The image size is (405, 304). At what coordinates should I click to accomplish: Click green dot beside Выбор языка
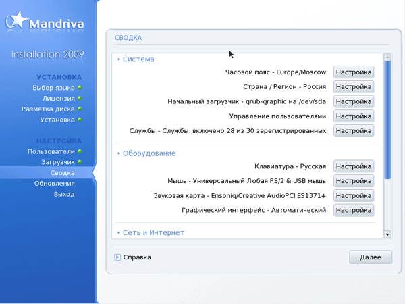click(x=80, y=88)
